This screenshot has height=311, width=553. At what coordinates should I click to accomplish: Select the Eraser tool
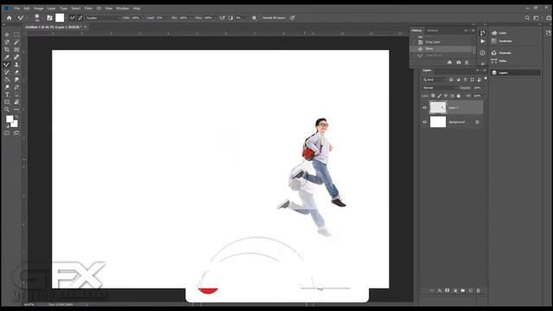point(16,73)
